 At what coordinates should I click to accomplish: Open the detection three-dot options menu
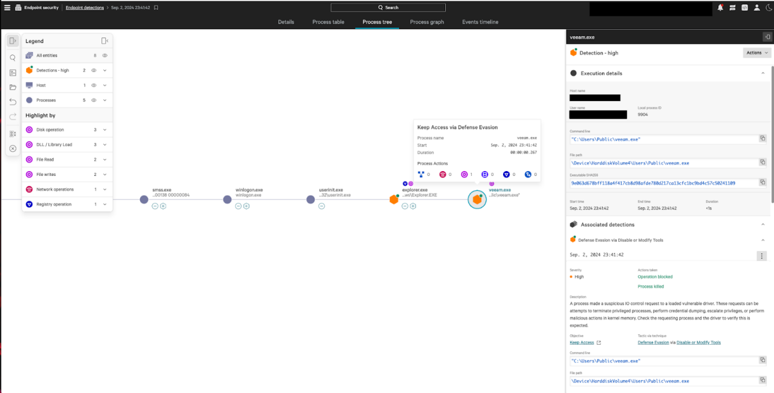762,256
